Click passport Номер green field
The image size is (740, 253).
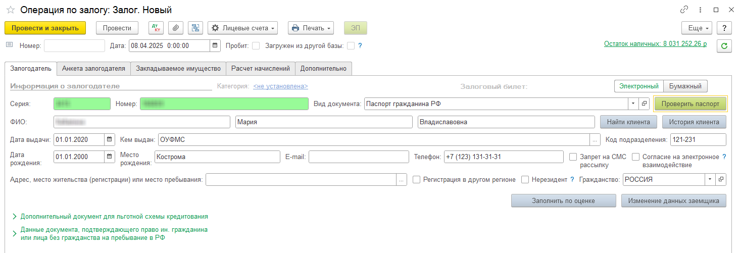point(224,104)
